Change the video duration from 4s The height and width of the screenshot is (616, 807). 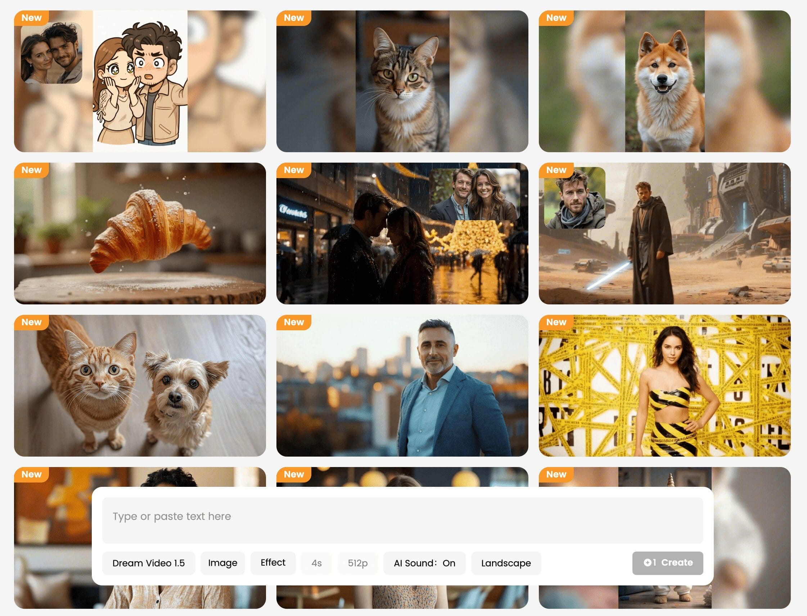[316, 563]
